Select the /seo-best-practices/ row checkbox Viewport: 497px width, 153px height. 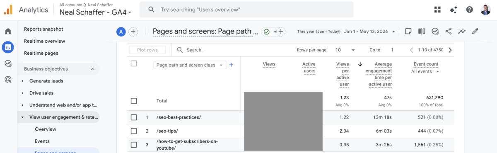click(x=133, y=117)
